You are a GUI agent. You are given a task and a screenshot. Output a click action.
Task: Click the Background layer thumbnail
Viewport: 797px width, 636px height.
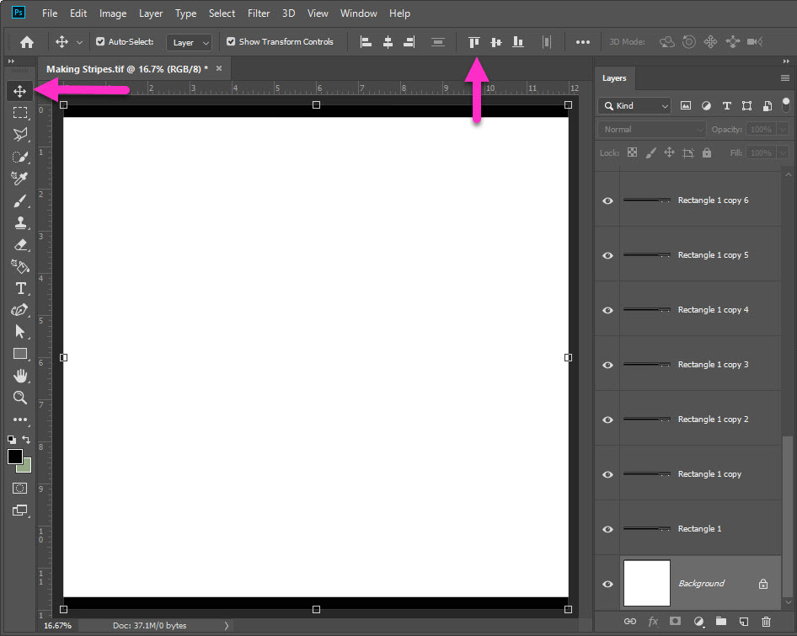[646, 583]
